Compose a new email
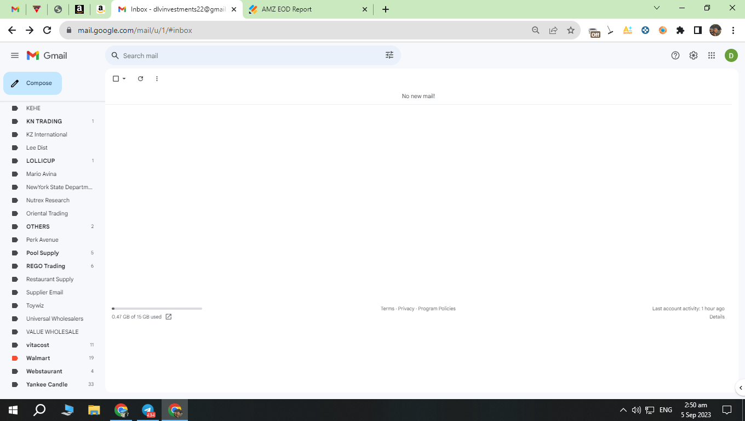This screenshot has width=745, height=421. pos(32,83)
